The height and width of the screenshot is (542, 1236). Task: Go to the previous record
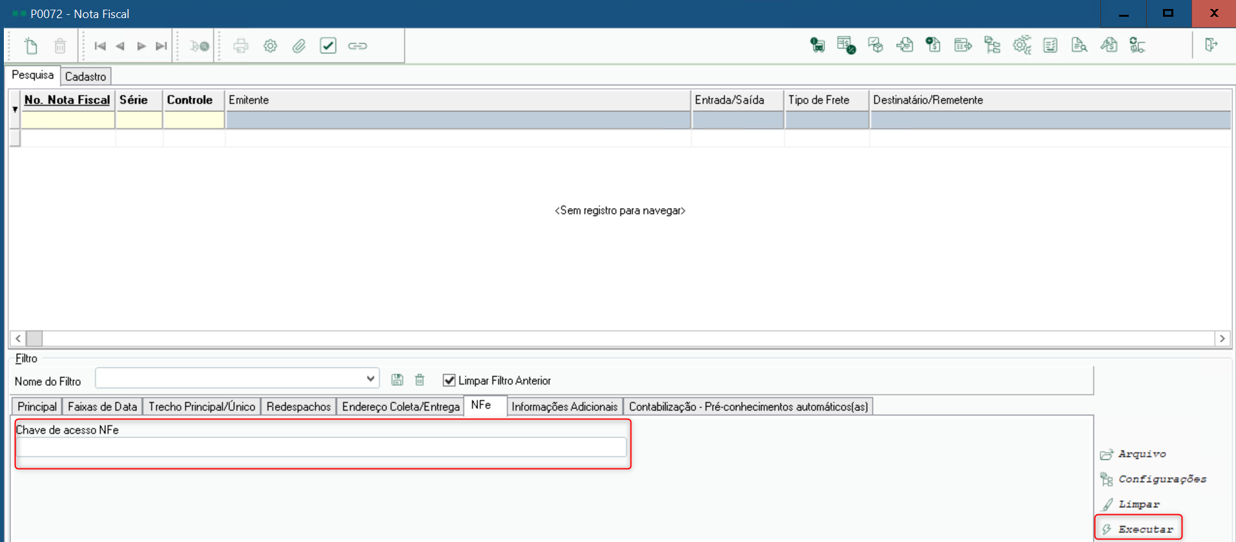[x=120, y=46]
